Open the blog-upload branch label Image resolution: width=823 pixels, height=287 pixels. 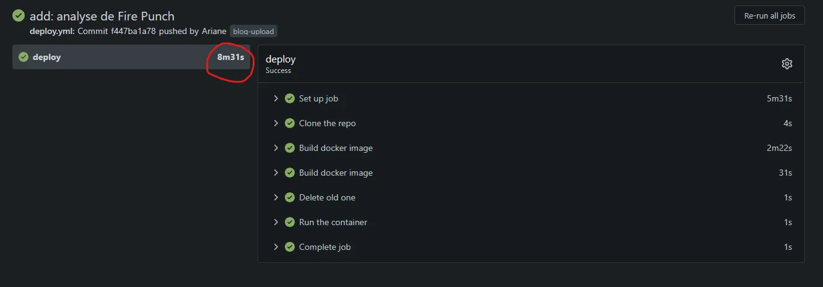point(253,31)
